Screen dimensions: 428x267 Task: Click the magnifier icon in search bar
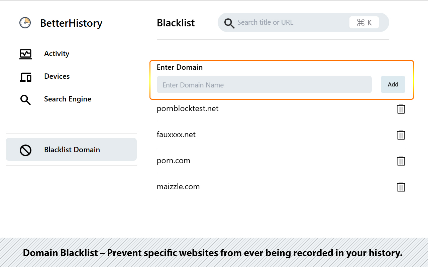click(x=229, y=23)
